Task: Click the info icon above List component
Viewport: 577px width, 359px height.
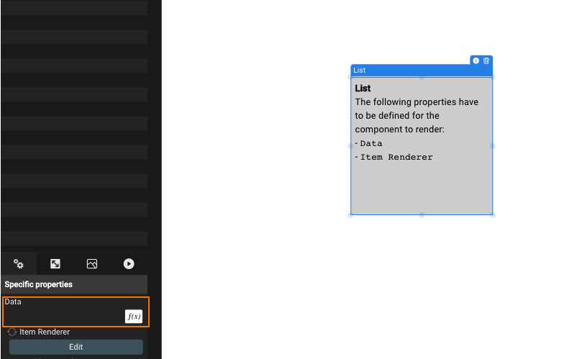Action: 476,61
